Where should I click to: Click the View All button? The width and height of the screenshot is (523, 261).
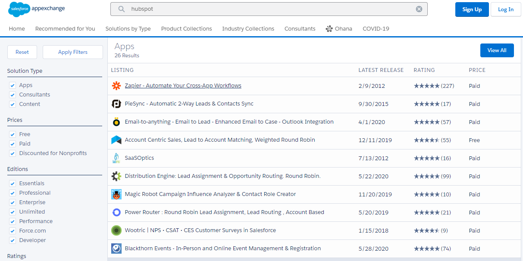(x=497, y=50)
